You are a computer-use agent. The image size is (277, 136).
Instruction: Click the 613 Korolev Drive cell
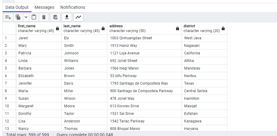click(144, 106)
